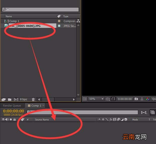Show channel and color management icon

tap(147, 99)
